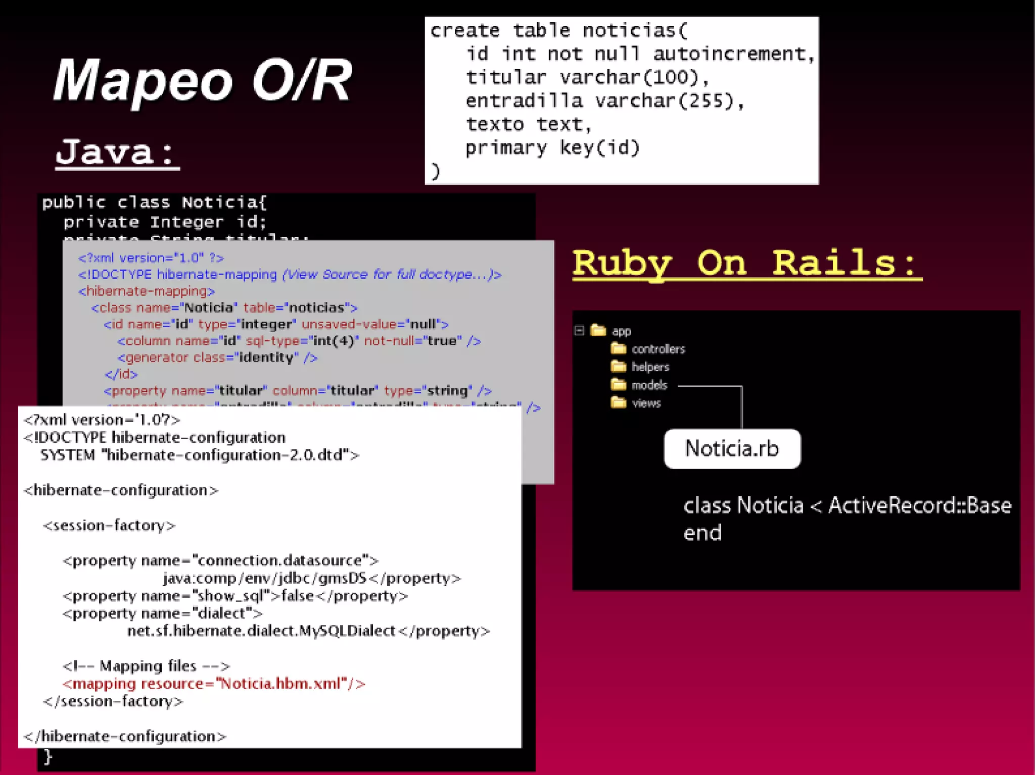Image resolution: width=1035 pixels, height=775 pixels.
Task: Click the controllers folder icon
Action: coord(619,348)
